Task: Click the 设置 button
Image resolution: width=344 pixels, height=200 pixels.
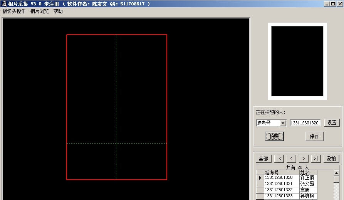Action: click(x=332, y=122)
